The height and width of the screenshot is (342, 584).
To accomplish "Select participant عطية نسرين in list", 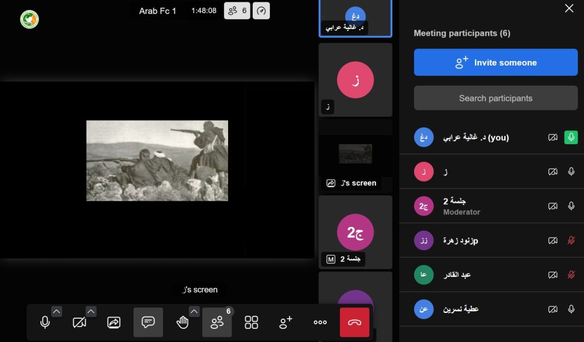I will click(x=461, y=310).
